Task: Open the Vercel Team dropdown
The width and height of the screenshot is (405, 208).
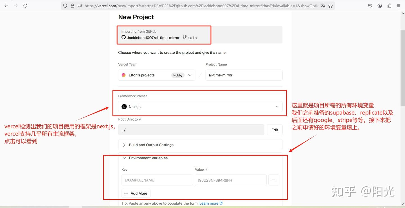Action: (190, 75)
